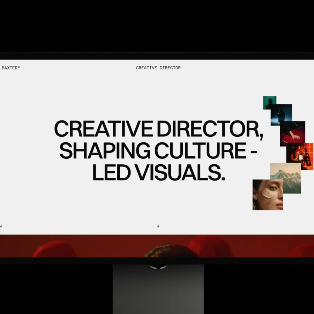Open the mountain landscape thumbnail
Viewport: 314px width, 314px height.
[285, 178]
